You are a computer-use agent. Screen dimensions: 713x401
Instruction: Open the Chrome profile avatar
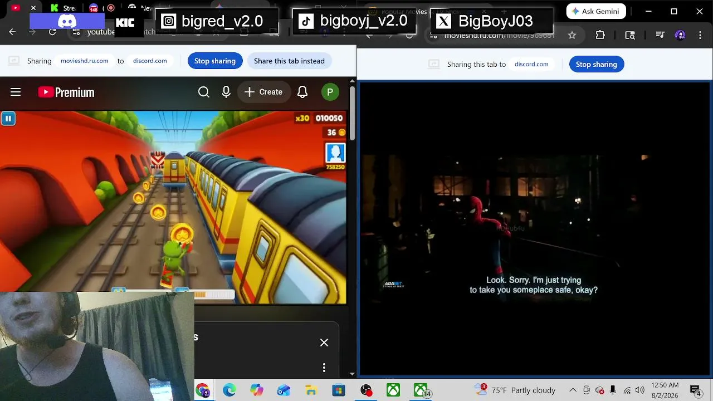tap(680, 35)
